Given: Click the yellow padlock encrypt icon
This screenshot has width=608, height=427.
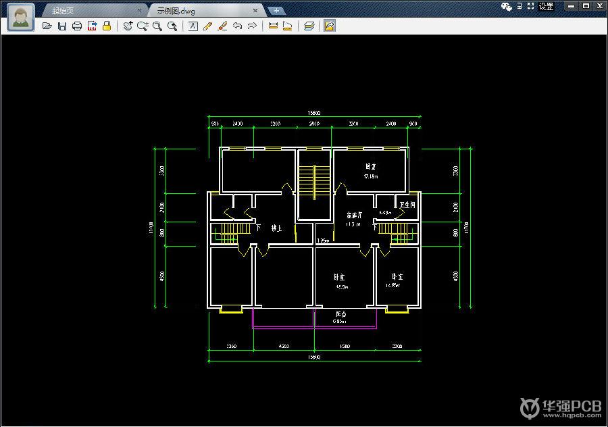Looking at the screenshot, I should (107, 26).
